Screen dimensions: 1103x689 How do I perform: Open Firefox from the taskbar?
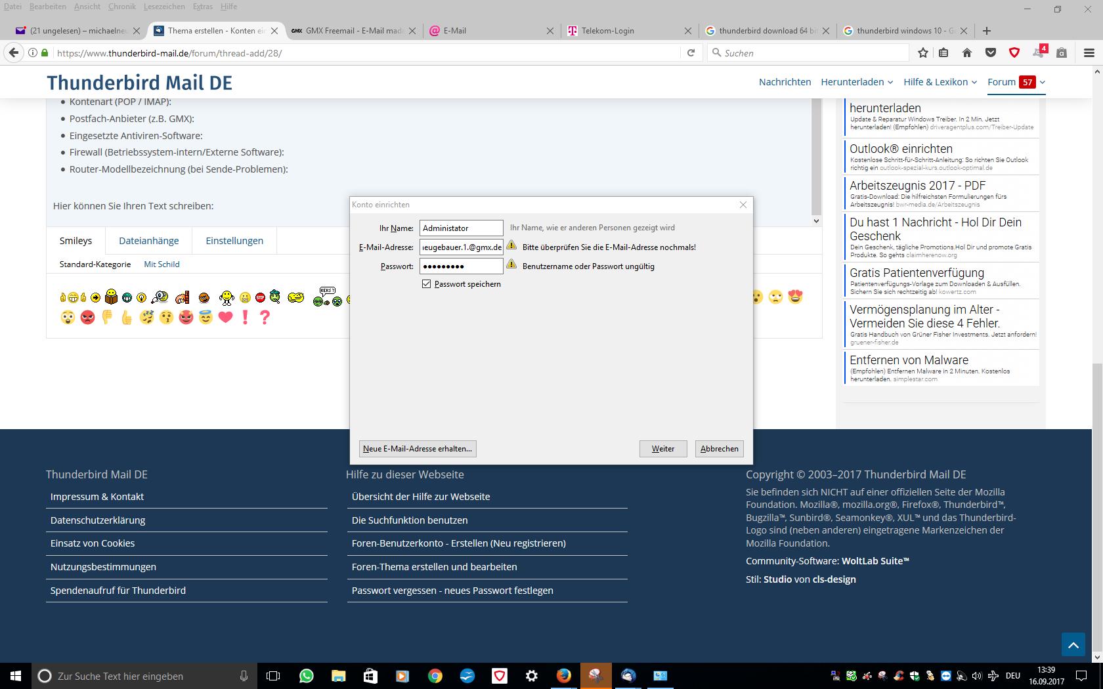(x=564, y=676)
